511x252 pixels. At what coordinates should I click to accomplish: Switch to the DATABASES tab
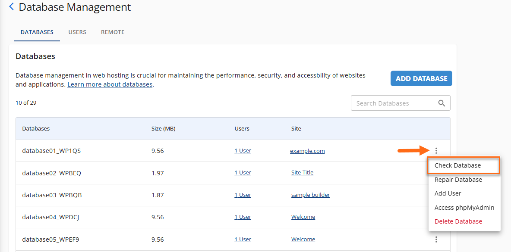pyautogui.click(x=37, y=32)
